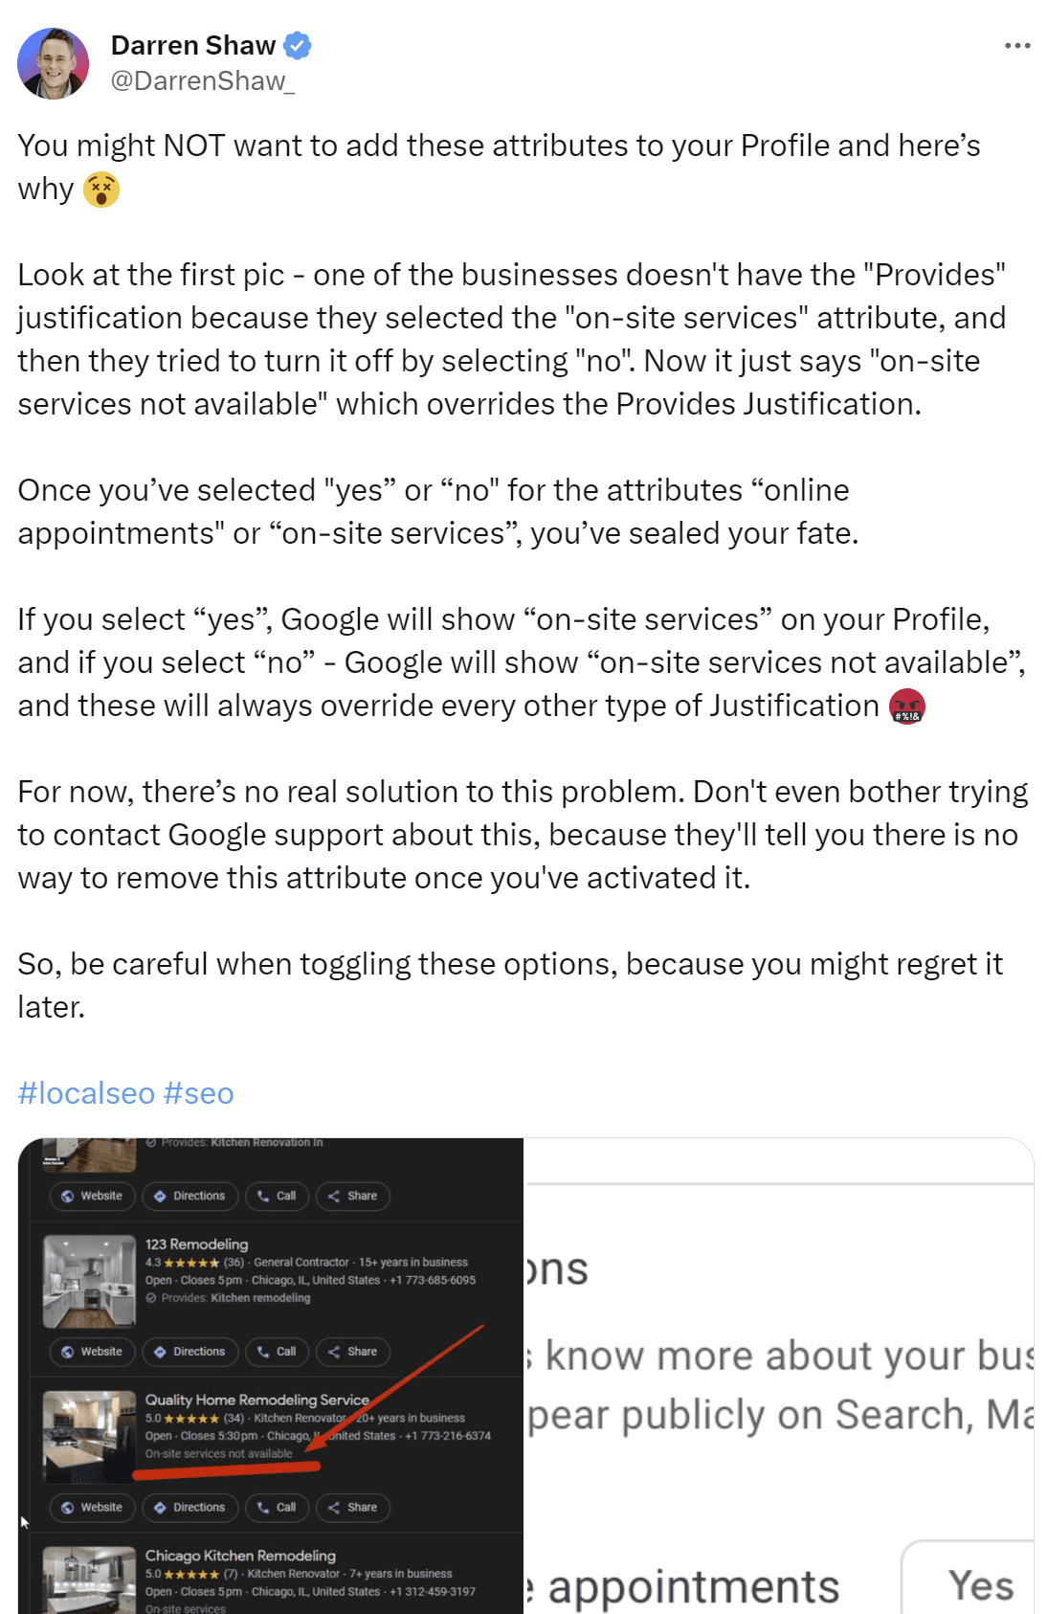Image resolution: width=1047 pixels, height=1614 pixels.
Task: Open the 123 Remodeling kitchen thumbnail
Action: (89, 1281)
